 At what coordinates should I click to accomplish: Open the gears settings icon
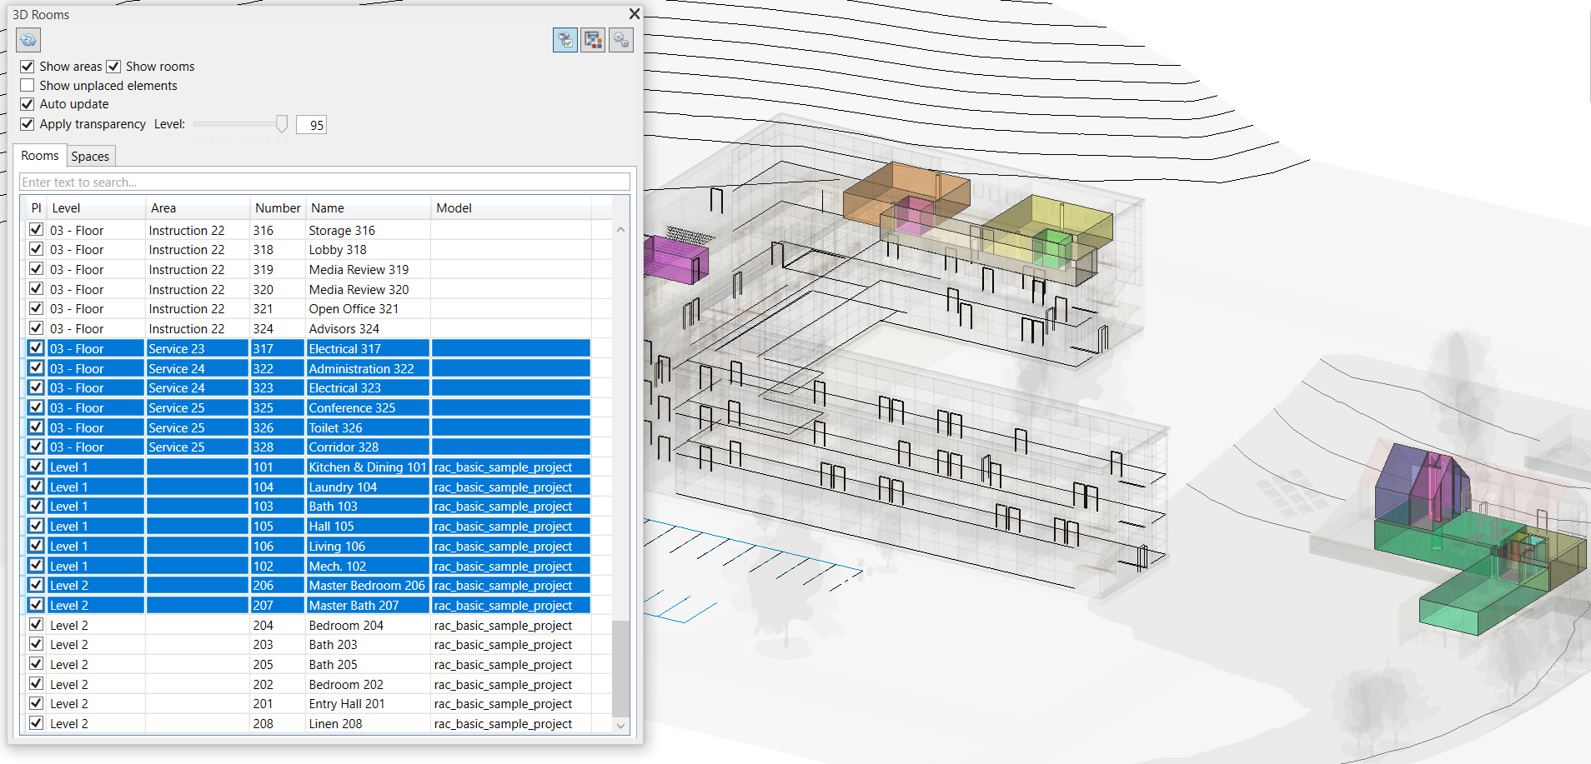point(621,40)
